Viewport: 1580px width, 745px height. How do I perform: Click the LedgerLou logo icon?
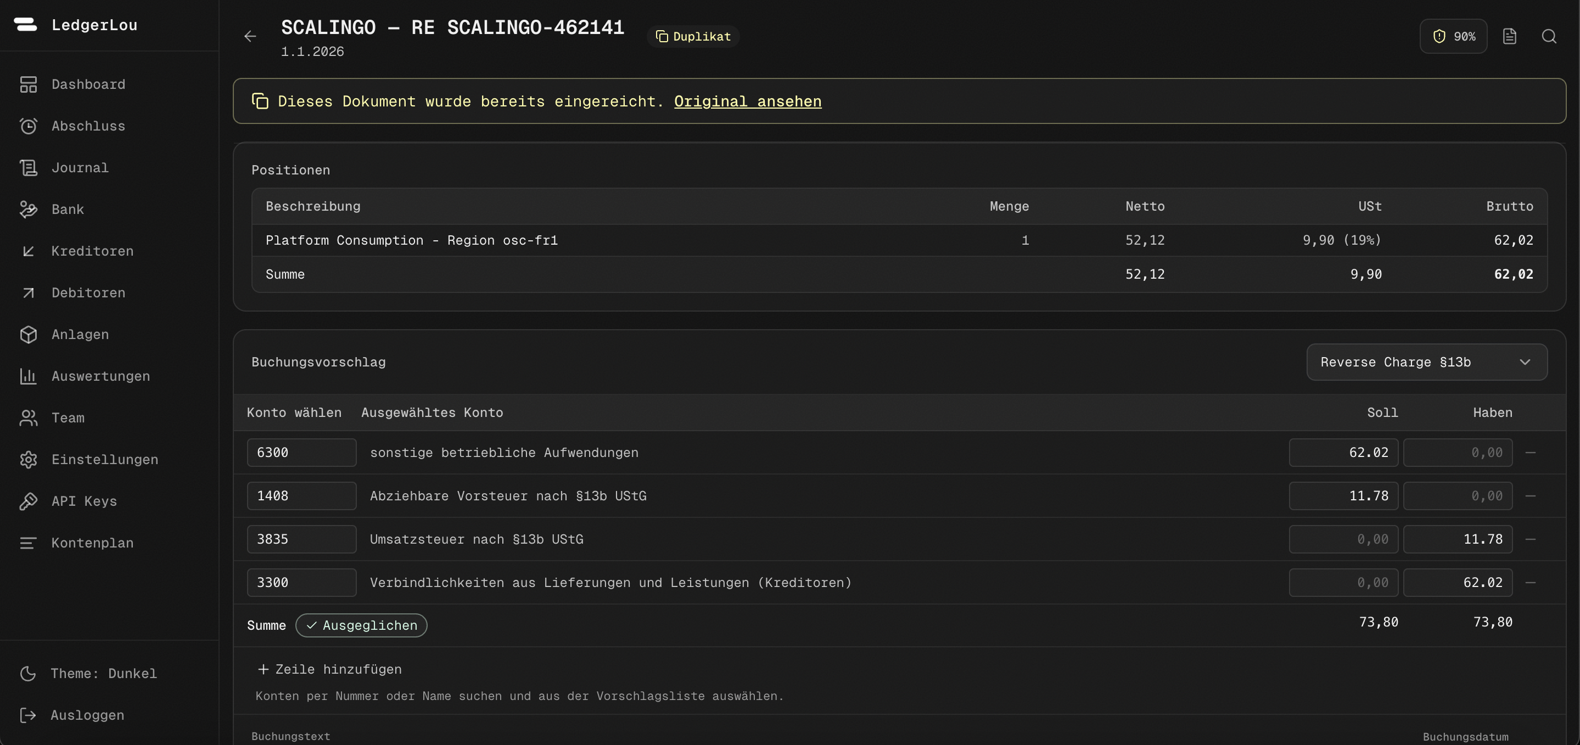tap(25, 25)
